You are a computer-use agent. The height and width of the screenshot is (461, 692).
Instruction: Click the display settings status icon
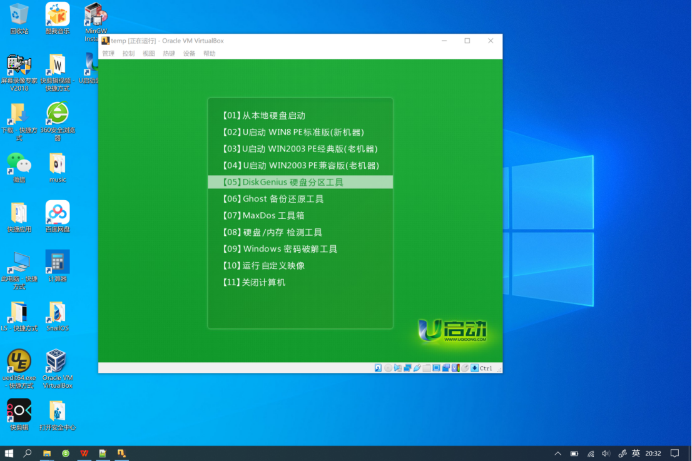[437, 368]
